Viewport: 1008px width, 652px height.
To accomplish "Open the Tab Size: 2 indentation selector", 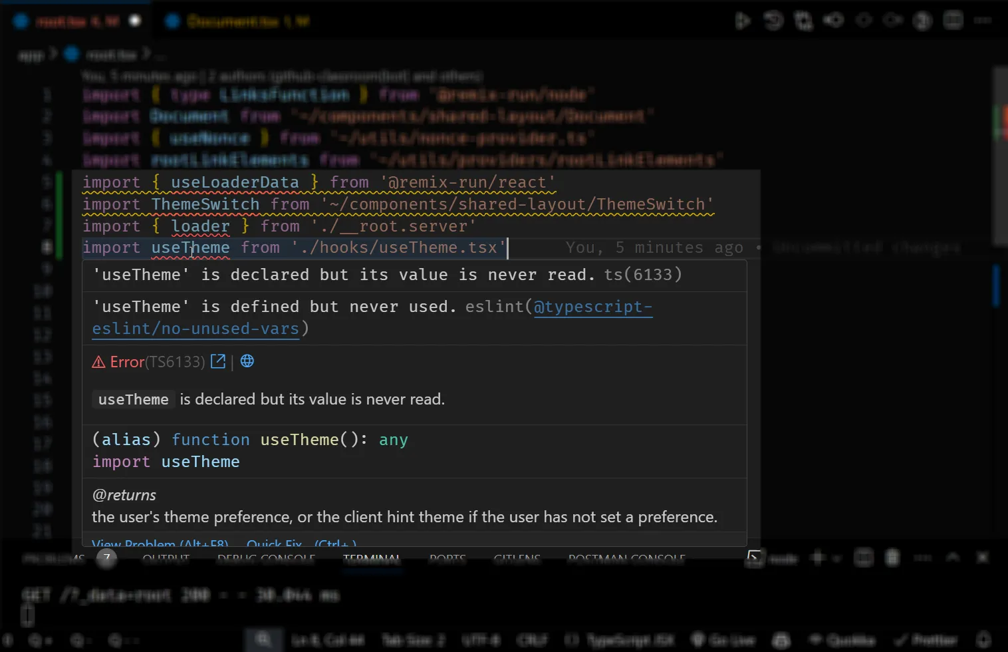I will (413, 640).
